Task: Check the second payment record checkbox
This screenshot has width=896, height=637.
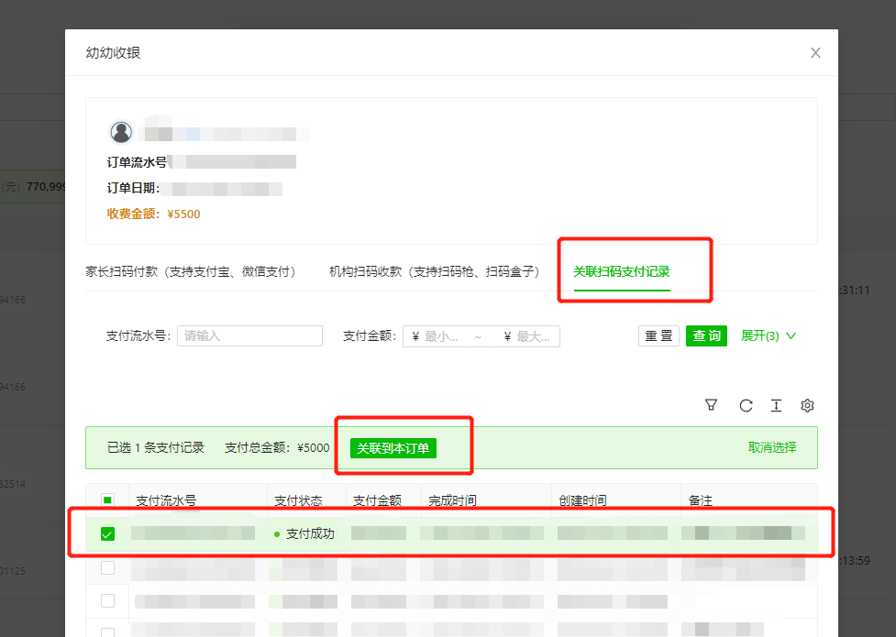Action: 107,568
